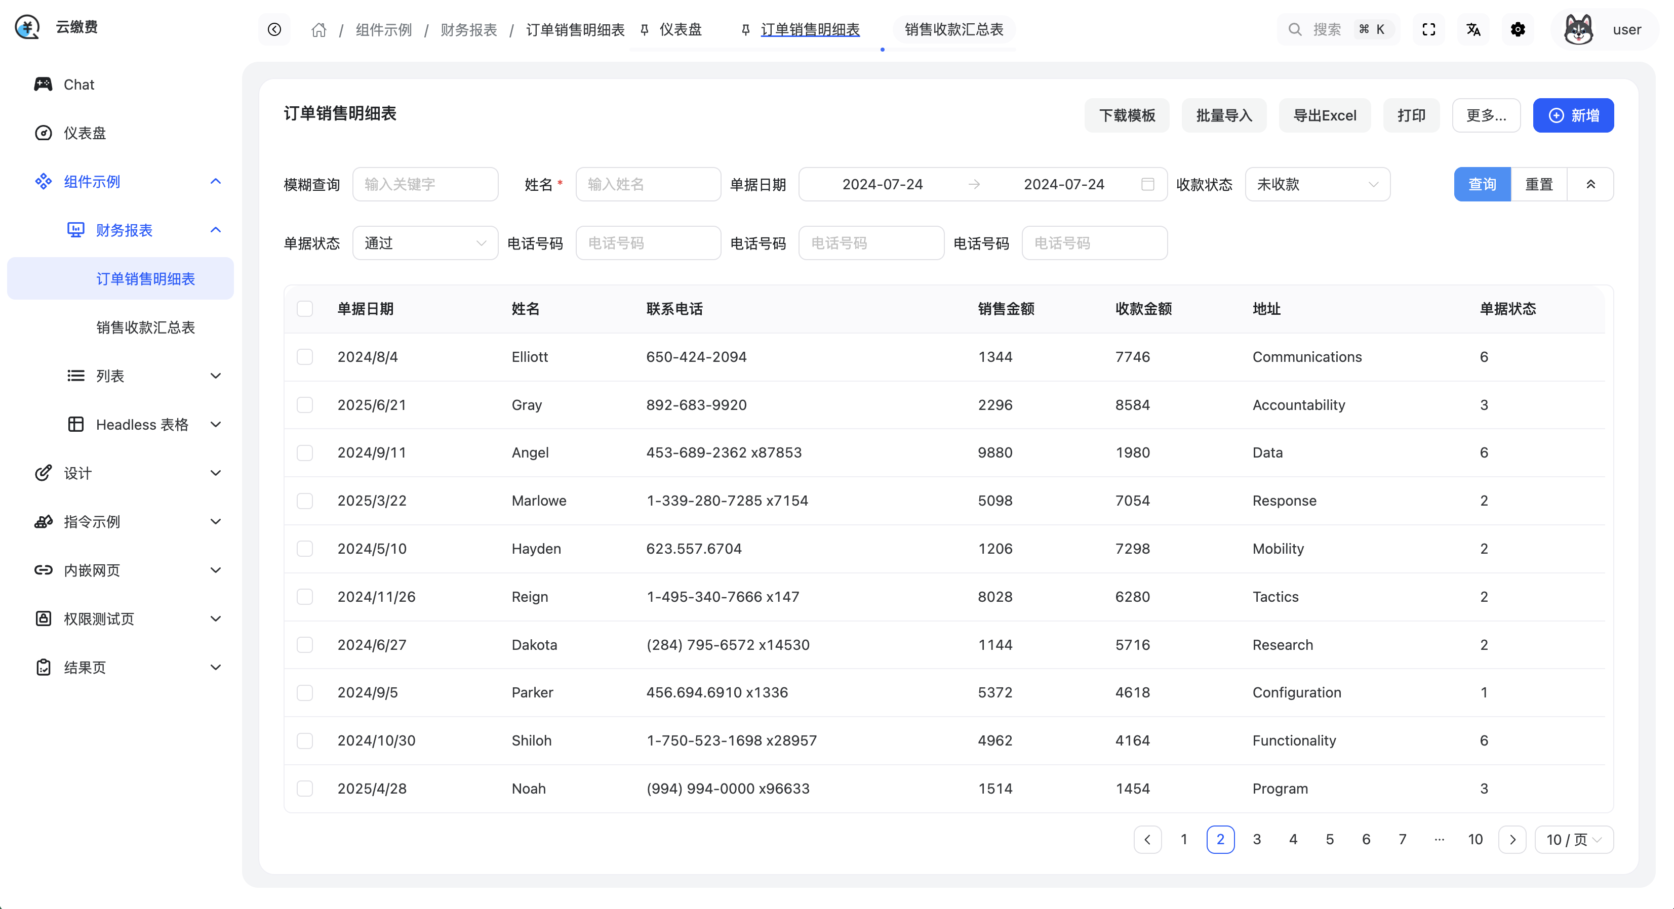
Task: Click the Headless 表格 table icon
Action: [x=75, y=424]
